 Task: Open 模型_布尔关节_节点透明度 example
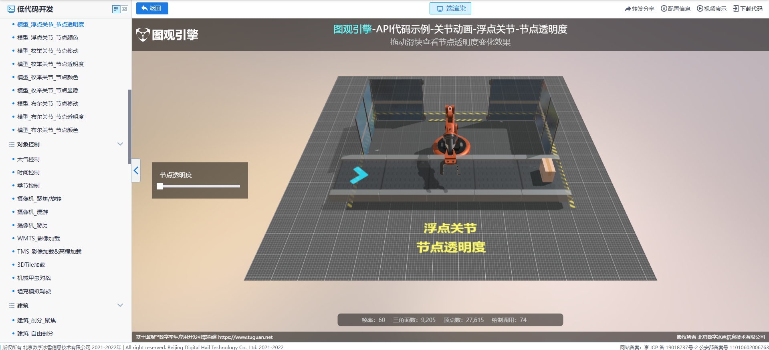click(50, 117)
